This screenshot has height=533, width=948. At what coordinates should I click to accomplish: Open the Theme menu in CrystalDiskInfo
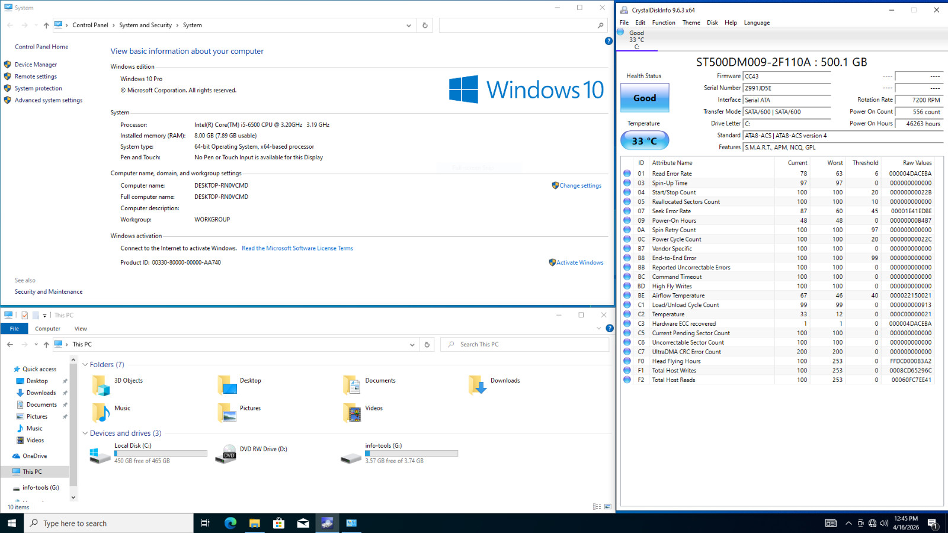click(x=691, y=23)
